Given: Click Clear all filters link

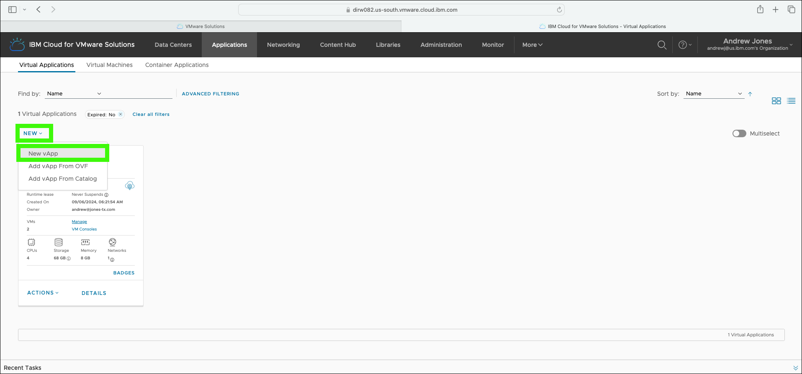Looking at the screenshot, I should (x=151, y=114).
